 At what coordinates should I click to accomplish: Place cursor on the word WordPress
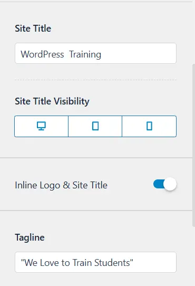coord(42,54)
